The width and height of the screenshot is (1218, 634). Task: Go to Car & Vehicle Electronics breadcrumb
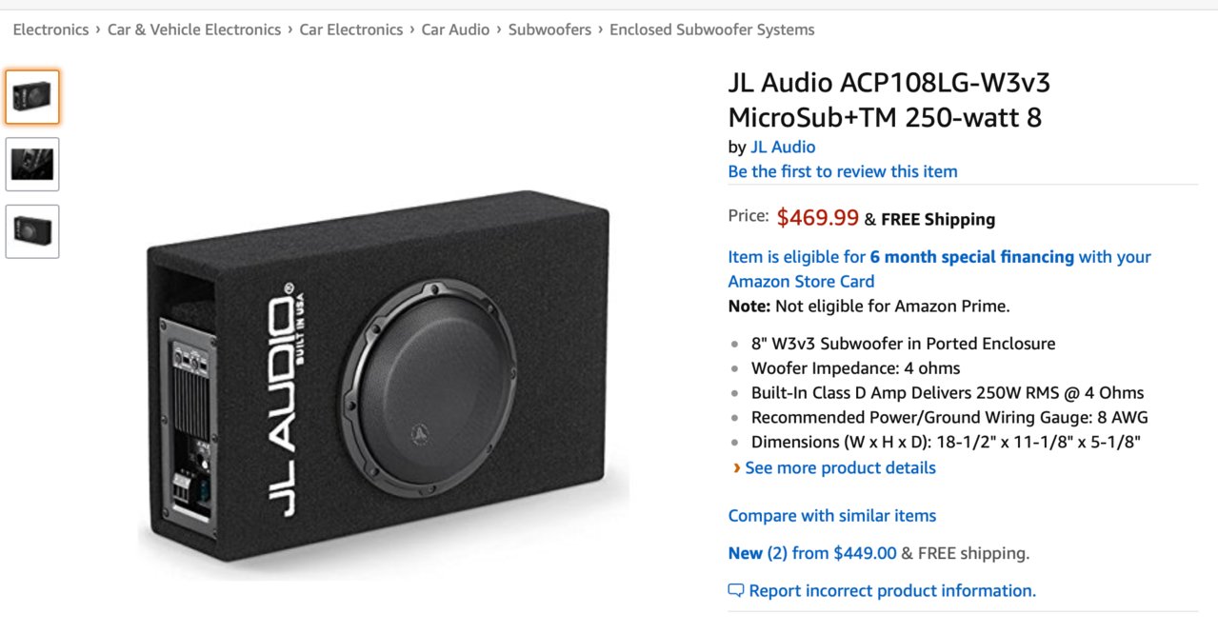(x=194, y=30)
